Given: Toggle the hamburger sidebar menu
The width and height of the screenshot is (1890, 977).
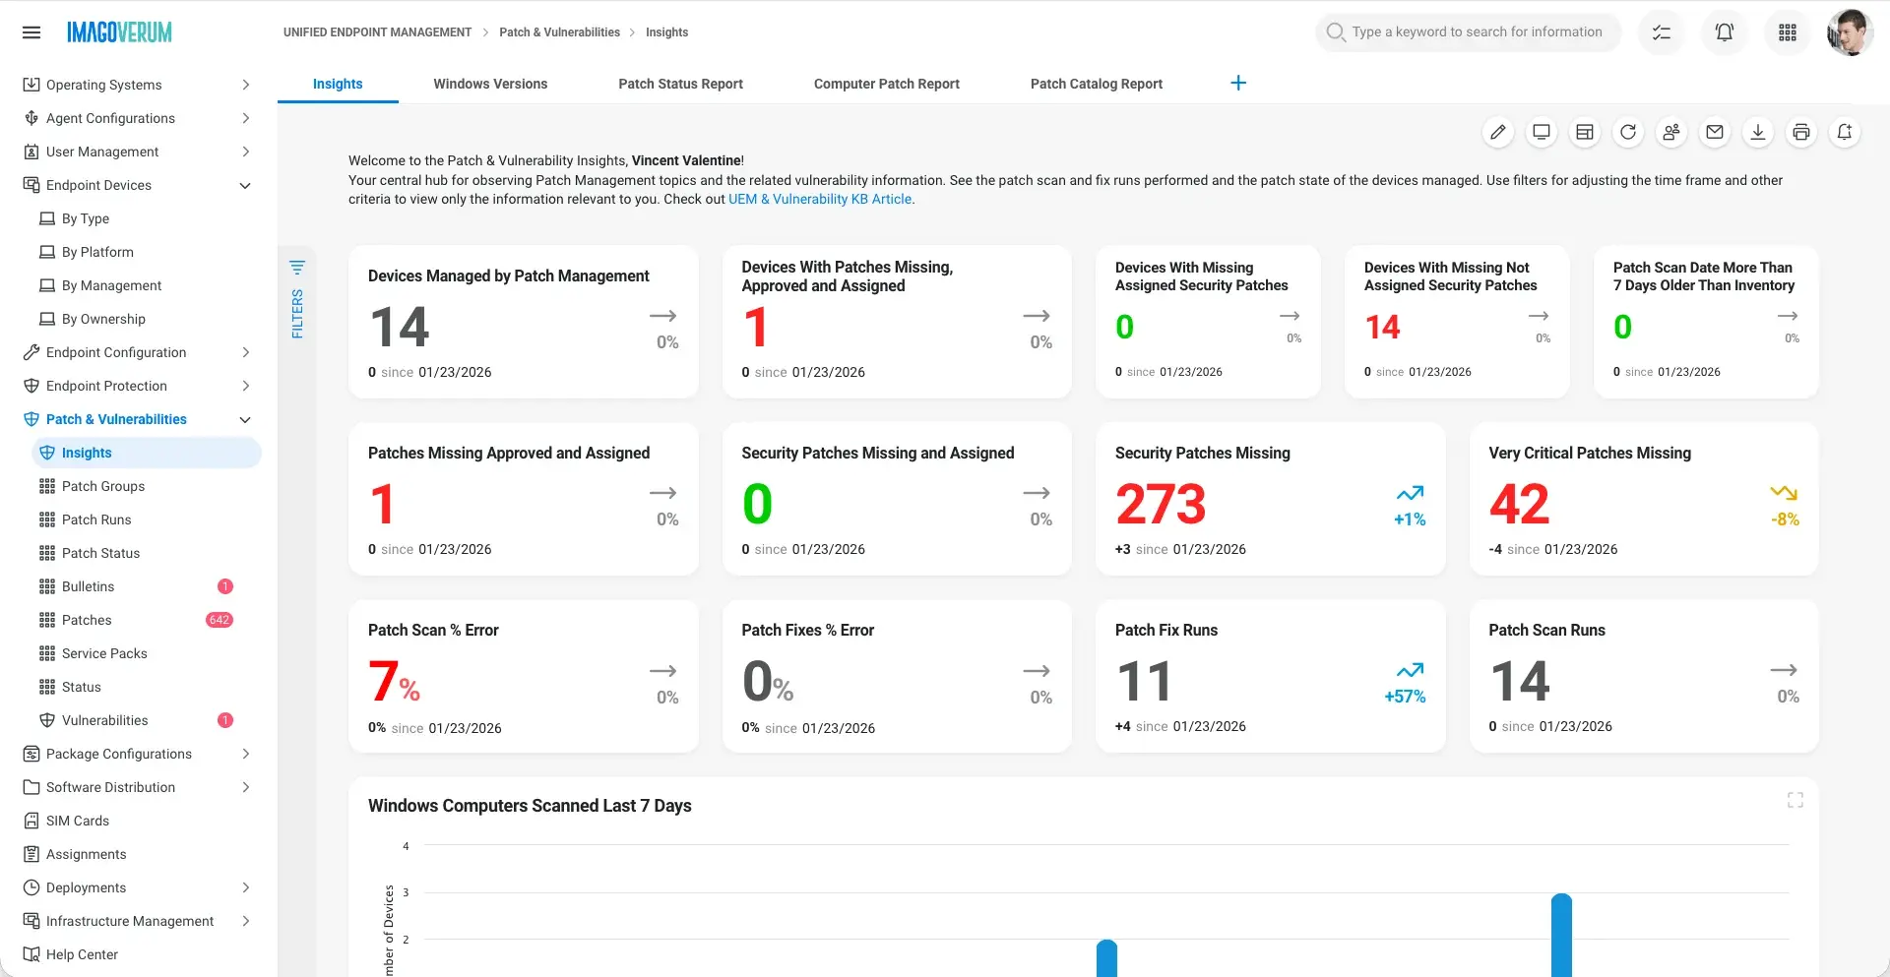Looking at the screenshot, I should tap(31, 31).
